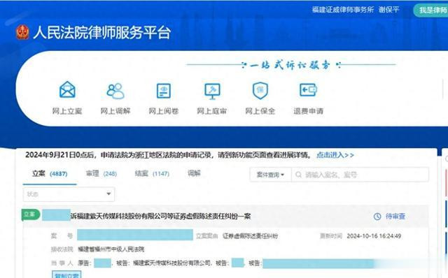Viewport: 448px width, 278px height.
Task: Open the 退费申请 refund icon
Action: [308, 90]
